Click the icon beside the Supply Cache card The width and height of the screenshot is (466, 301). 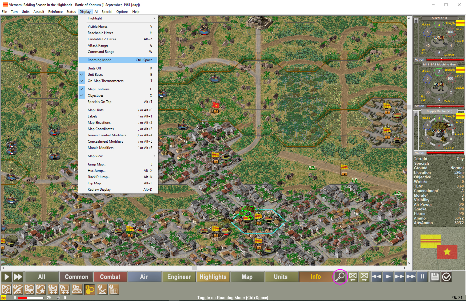click(416, 114)
